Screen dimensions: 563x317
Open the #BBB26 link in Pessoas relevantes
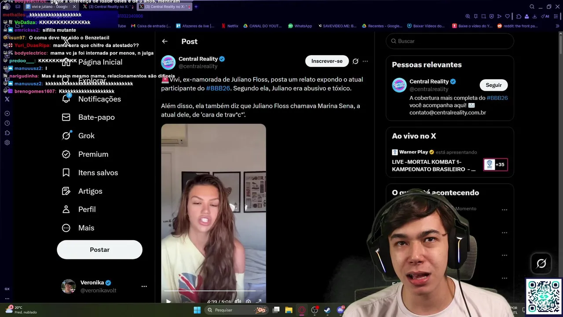click(x=497, y=98)
